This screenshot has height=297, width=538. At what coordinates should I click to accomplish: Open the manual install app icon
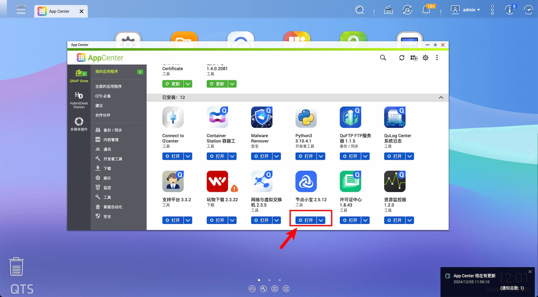point(414,58)
